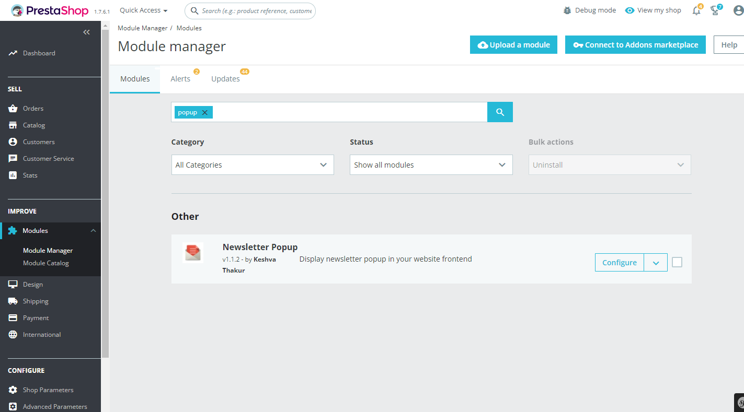The height and width of the screenshot is (412, 744).
Task: Open the user profile avatar
Action: tap(738, 10)
